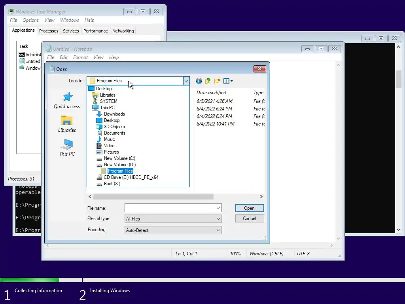Choose 3D Objects in the Look in list
Image resolution: width=405 pixels, height=304 pixels.
coord(114,127)
